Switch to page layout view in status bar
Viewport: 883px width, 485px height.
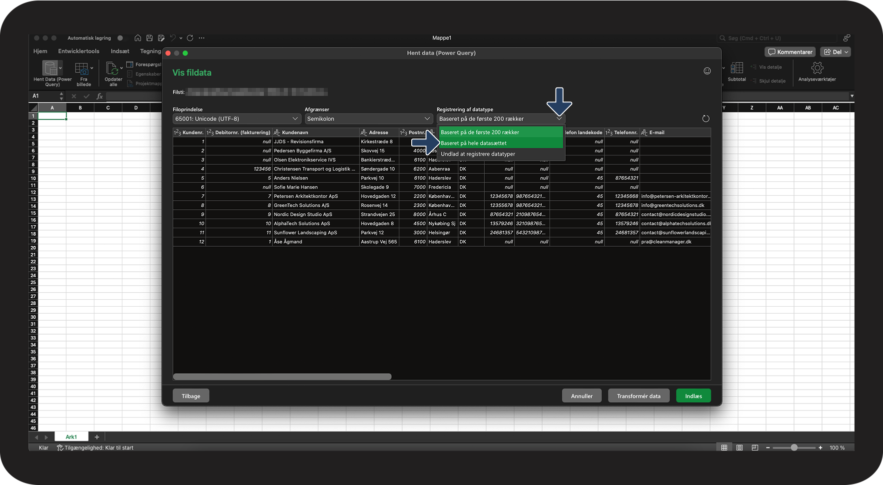[739, 448]
